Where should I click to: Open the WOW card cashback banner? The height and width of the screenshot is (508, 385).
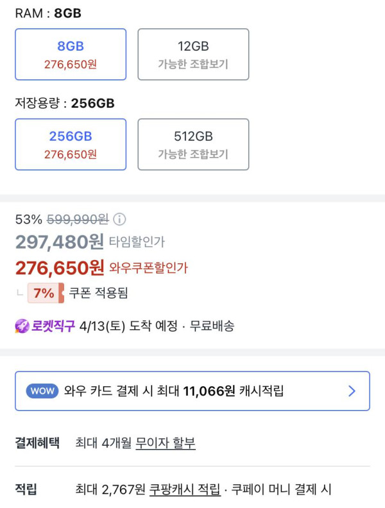click(193, 391)
